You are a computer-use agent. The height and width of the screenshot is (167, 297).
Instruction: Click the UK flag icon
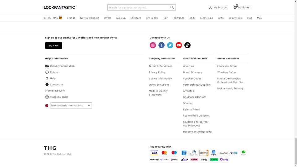tap(47, 106)
